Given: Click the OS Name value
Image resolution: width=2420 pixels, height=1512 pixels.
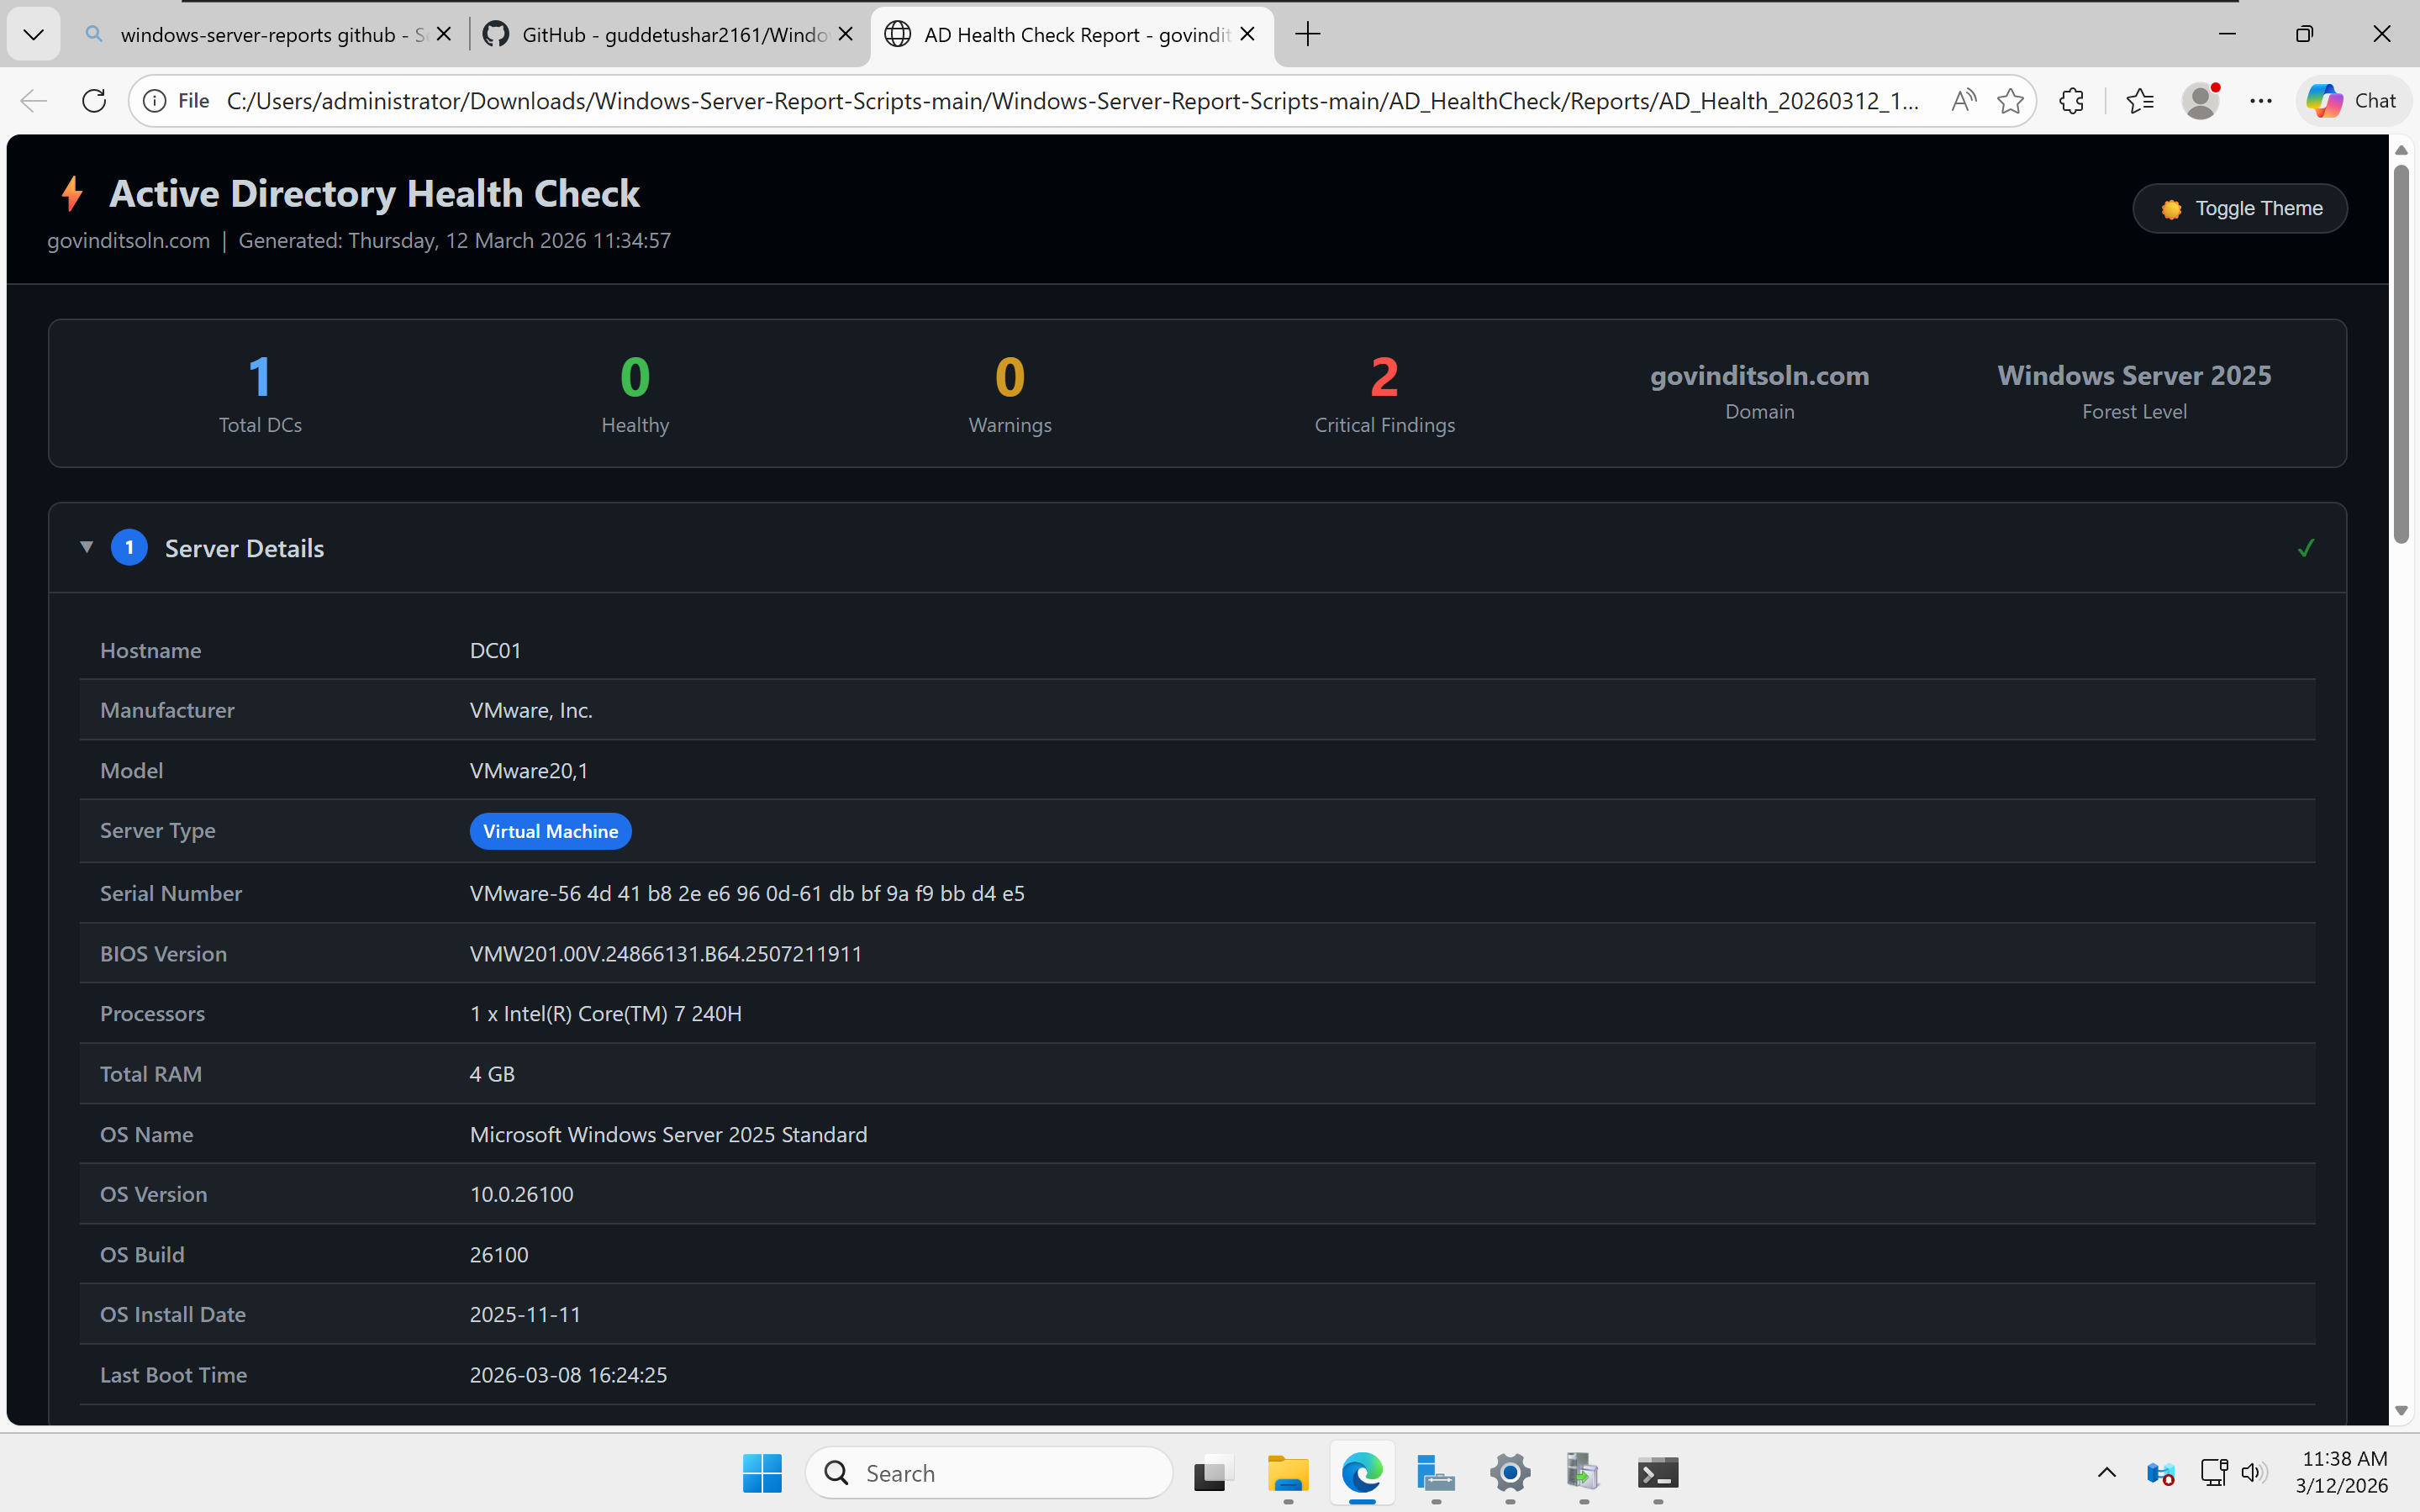Looking at the screenshot, I should pos(668,1134).
